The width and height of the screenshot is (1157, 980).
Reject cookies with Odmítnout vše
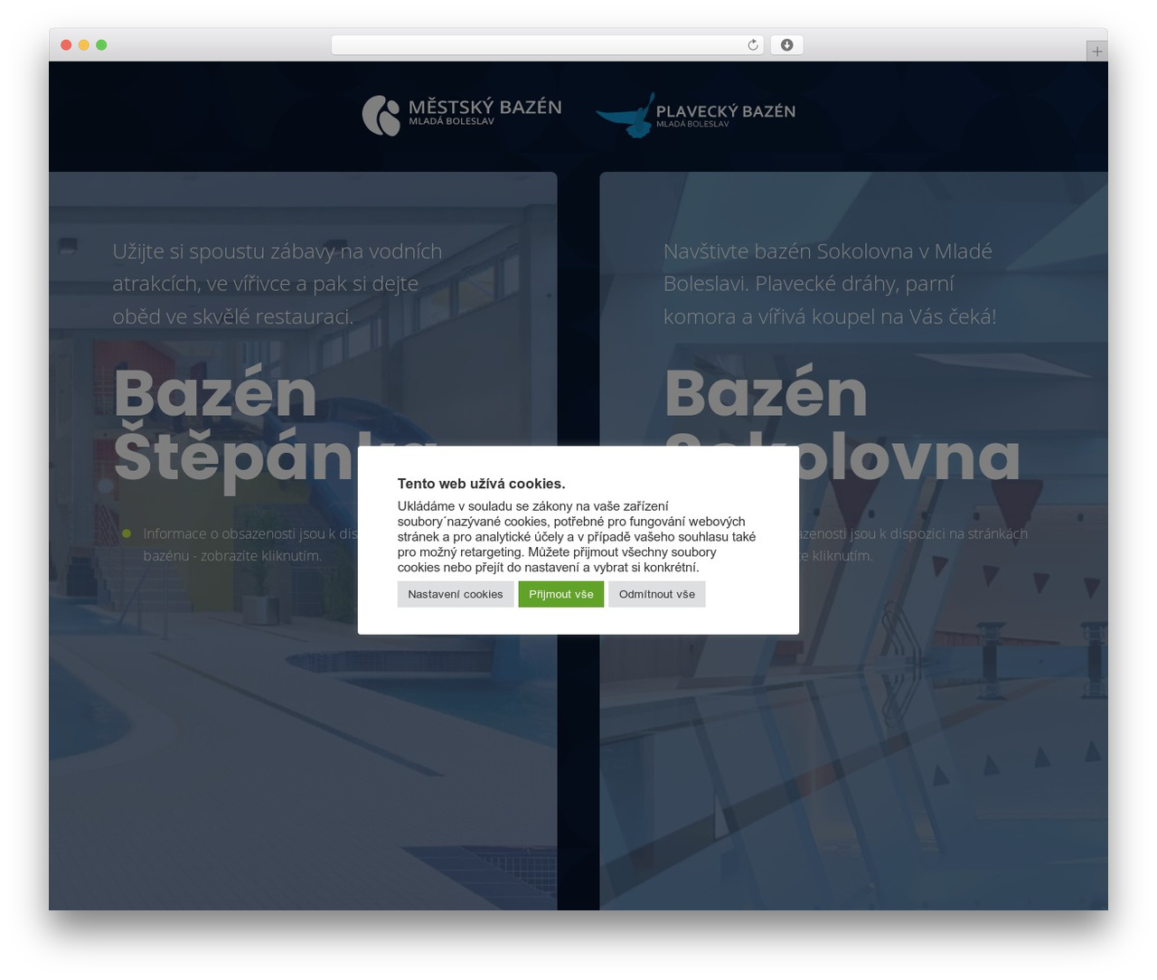click(657, 594)
